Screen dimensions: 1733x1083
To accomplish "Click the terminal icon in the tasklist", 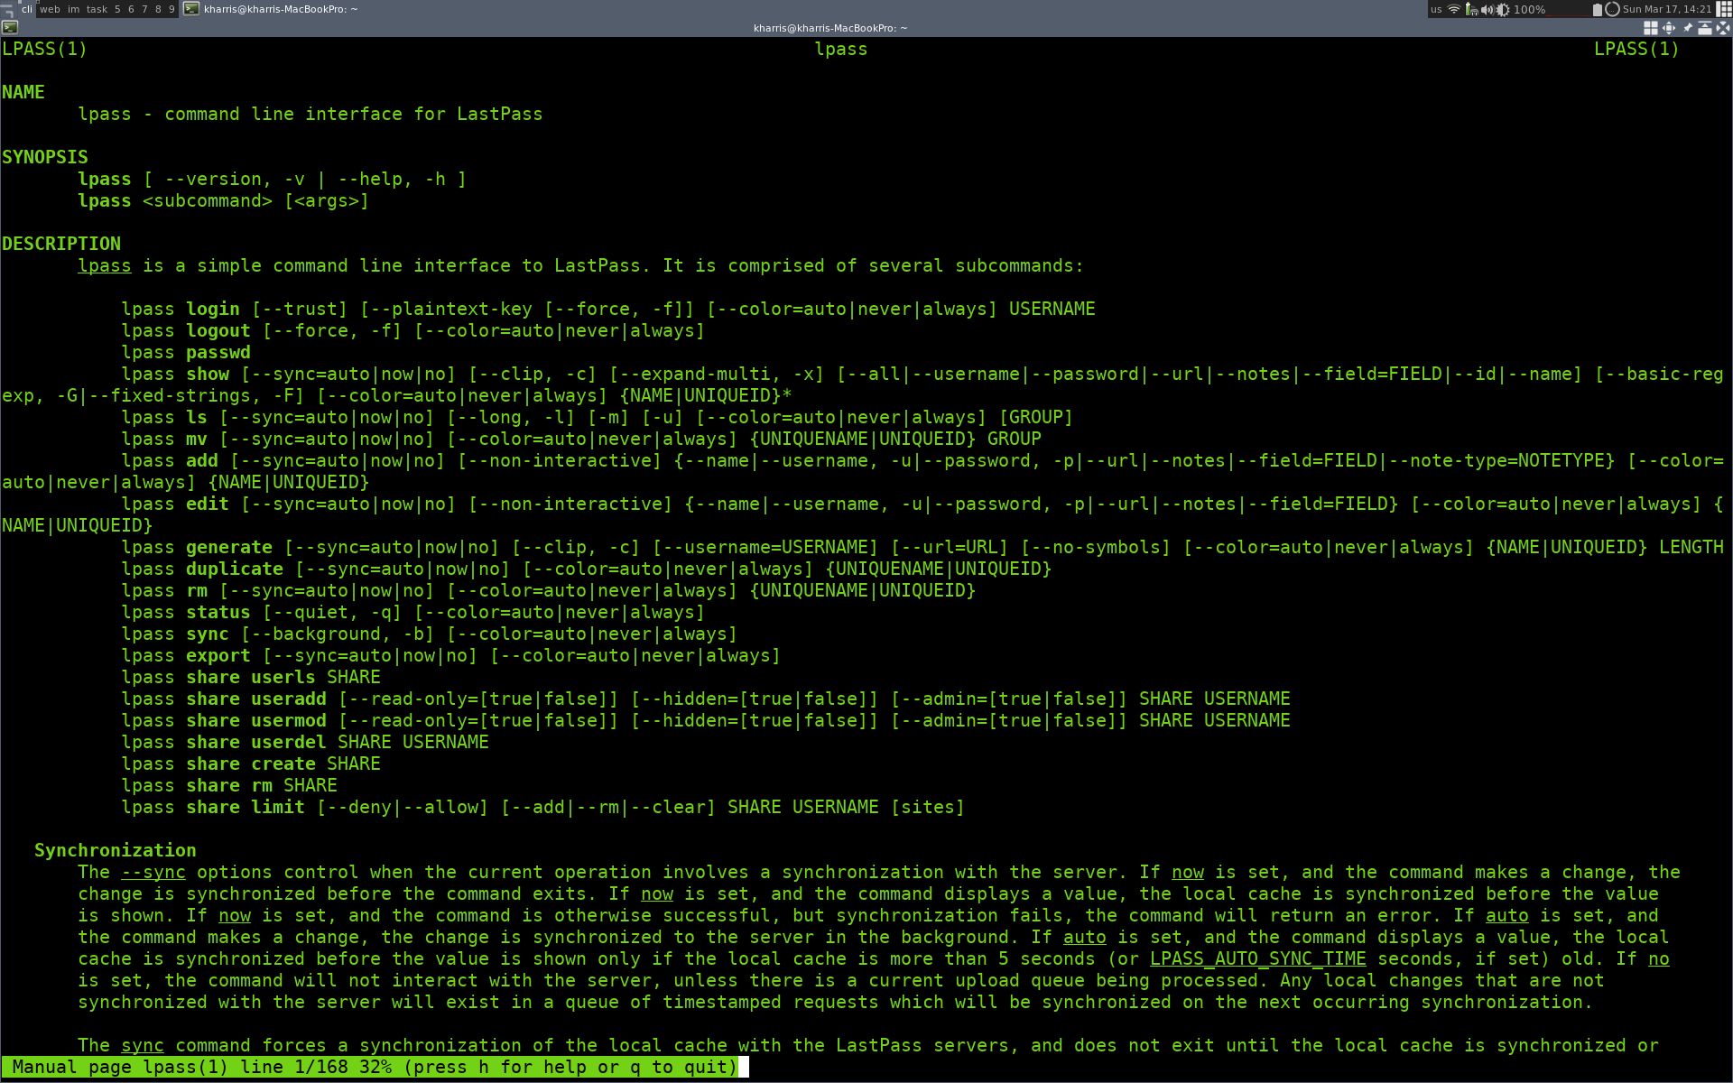I will 191,9.
